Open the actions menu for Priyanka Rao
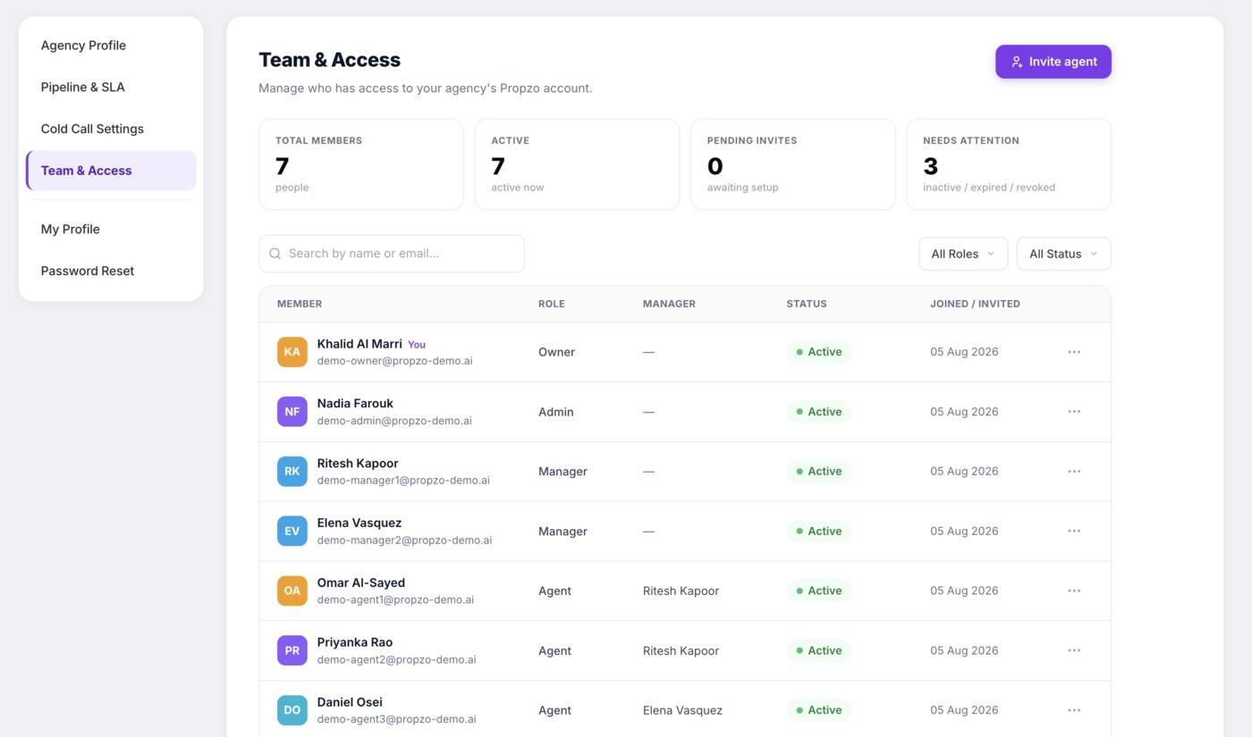Viewport: 1252px width, 737px height. pyautogui.click(x=1074, y=650)
